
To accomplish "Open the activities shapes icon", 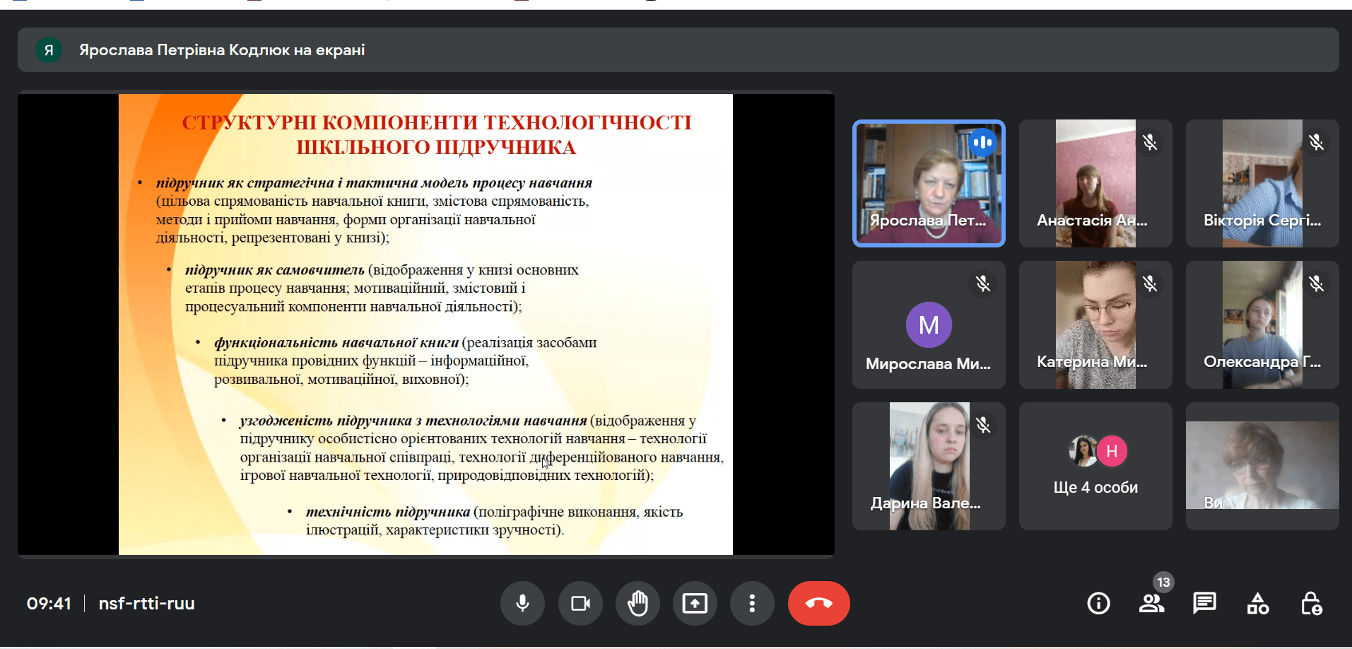I will [1258, 603].
